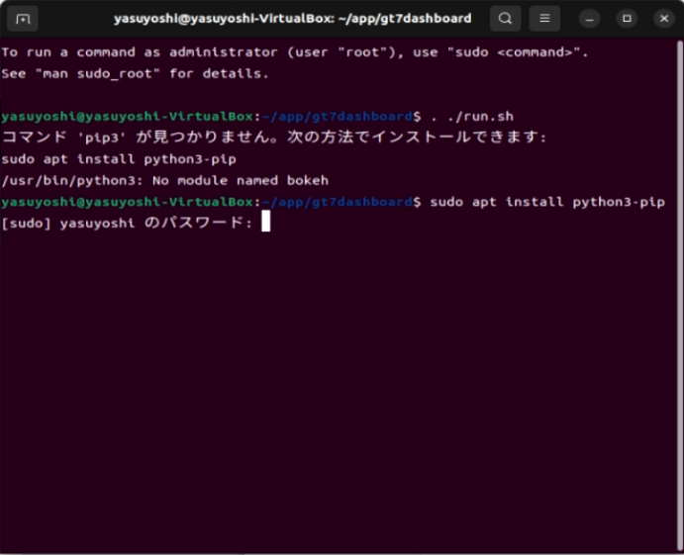
Task: Minimize the terminal window
Action: (x=589, y=19)
